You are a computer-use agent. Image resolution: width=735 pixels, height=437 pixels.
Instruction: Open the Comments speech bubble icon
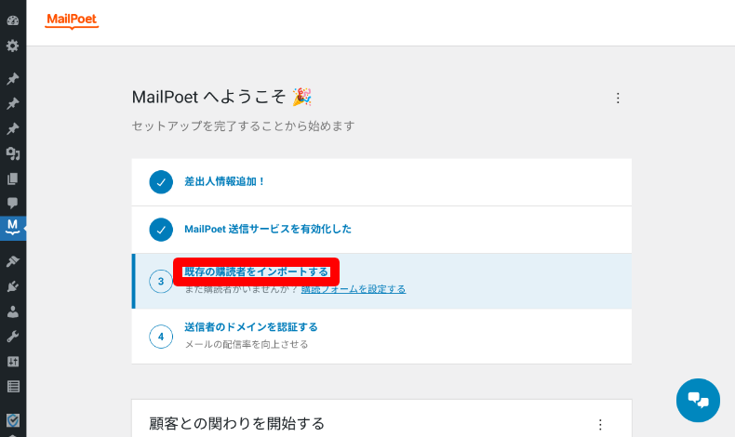13,203
